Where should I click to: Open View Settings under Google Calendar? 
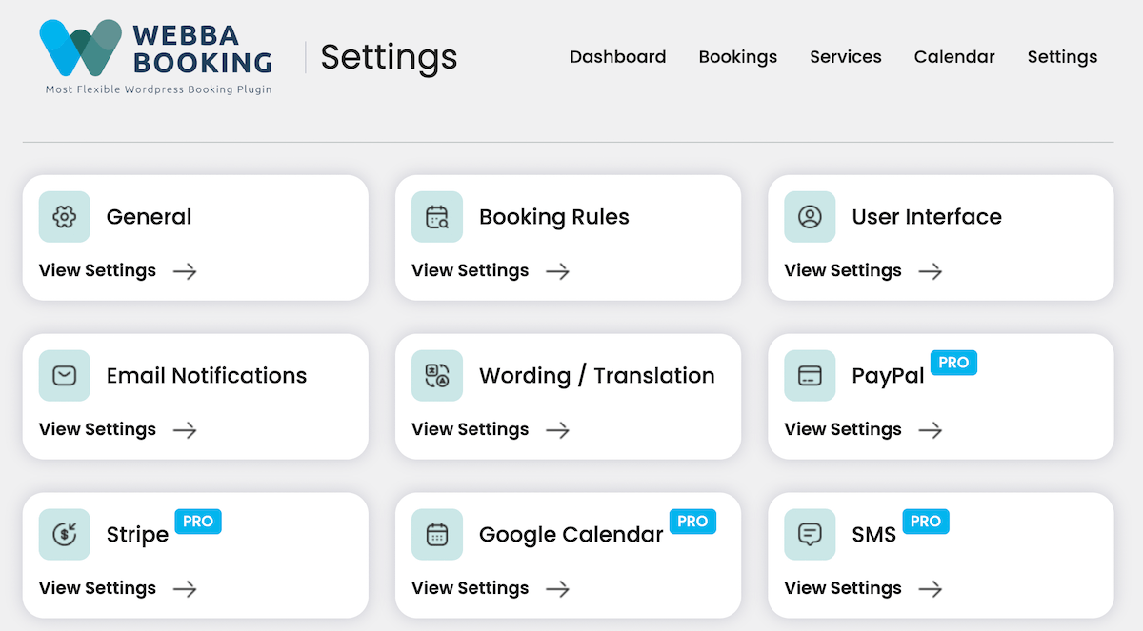[470, 588]
